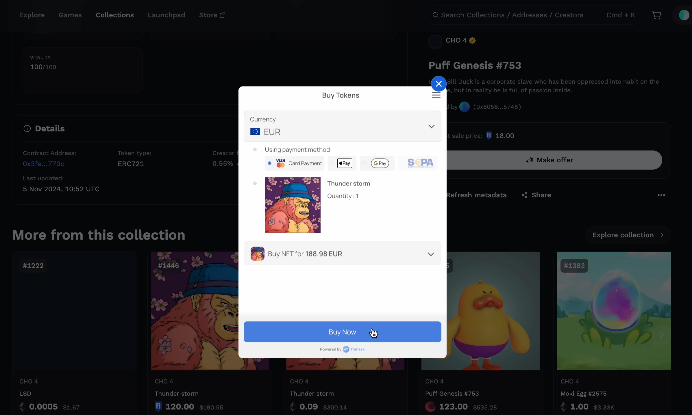Click the Cmd + K shortcut hint
Screen dimensions: 692x415
point(621,15)
